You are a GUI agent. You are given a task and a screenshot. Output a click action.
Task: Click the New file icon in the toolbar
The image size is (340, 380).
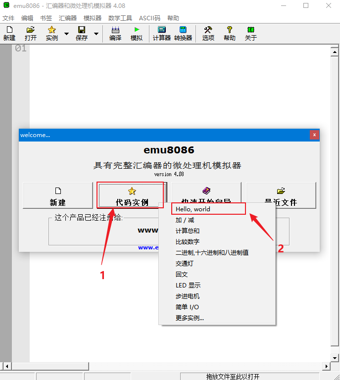pyautogui.click(x=9, y=34)
